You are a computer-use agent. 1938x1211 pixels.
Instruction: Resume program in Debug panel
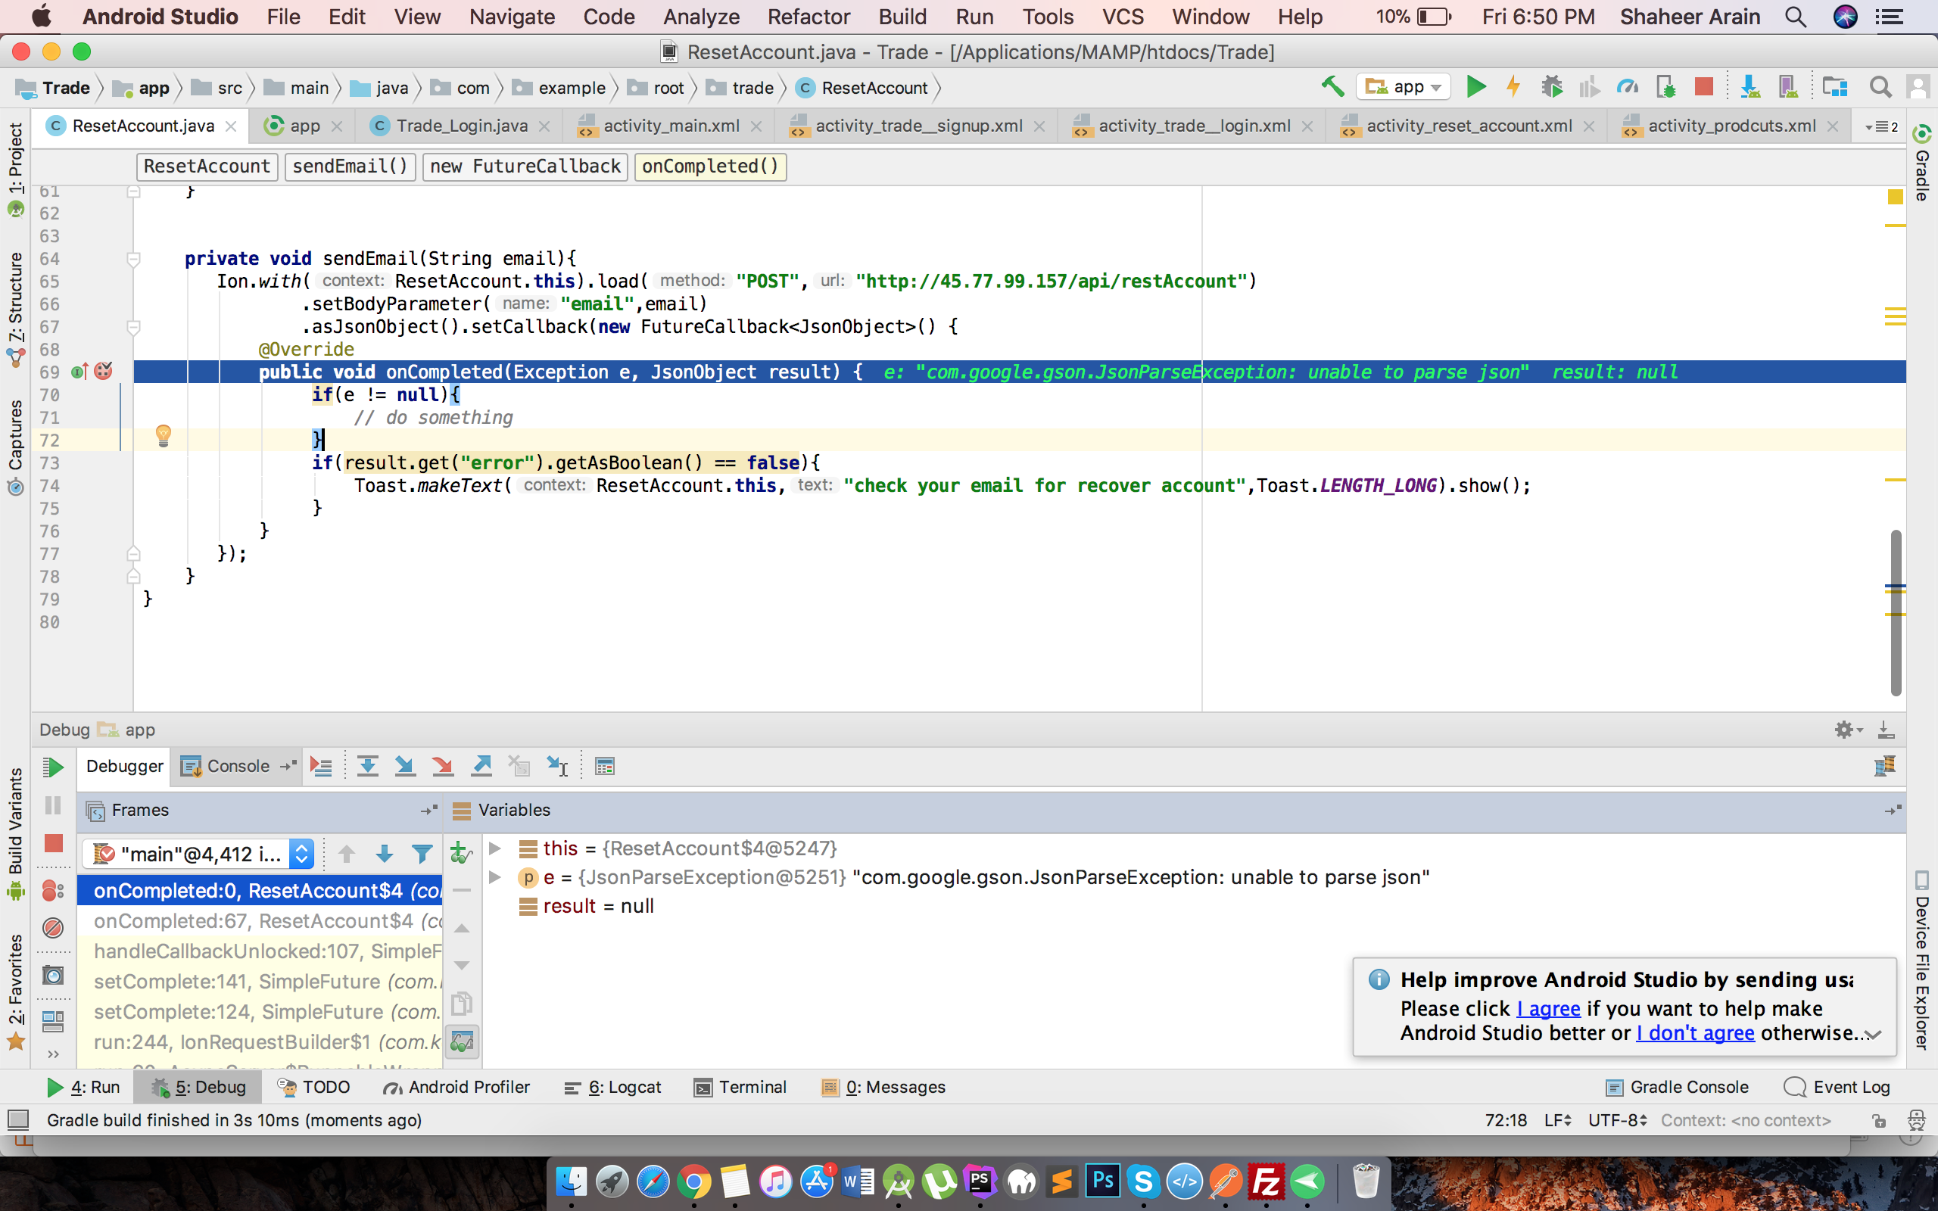pyautogui.click(x=53, y=767)
